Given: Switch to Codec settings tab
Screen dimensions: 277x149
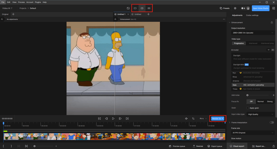Looking at the screenshot, I should click(252, 15).
